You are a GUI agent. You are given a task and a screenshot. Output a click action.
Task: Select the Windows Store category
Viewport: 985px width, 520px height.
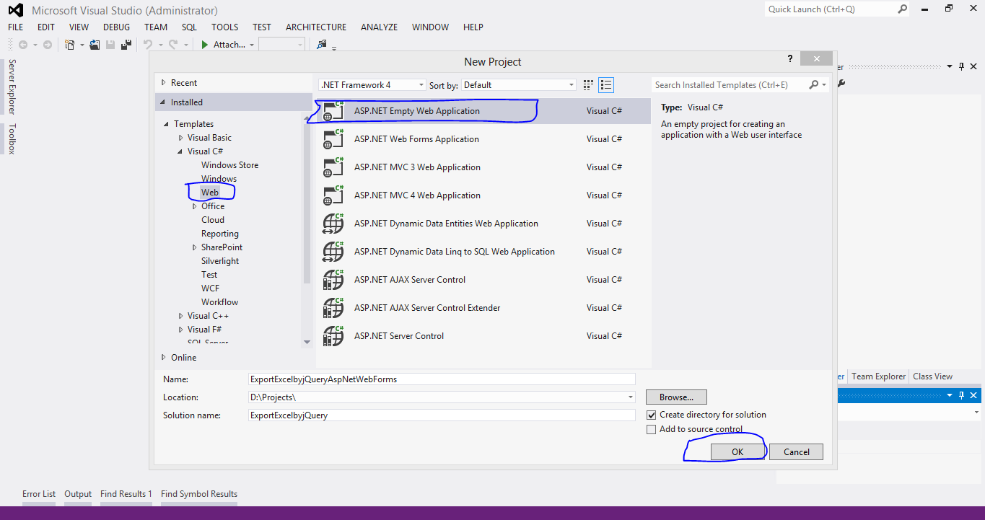point(229,165)
